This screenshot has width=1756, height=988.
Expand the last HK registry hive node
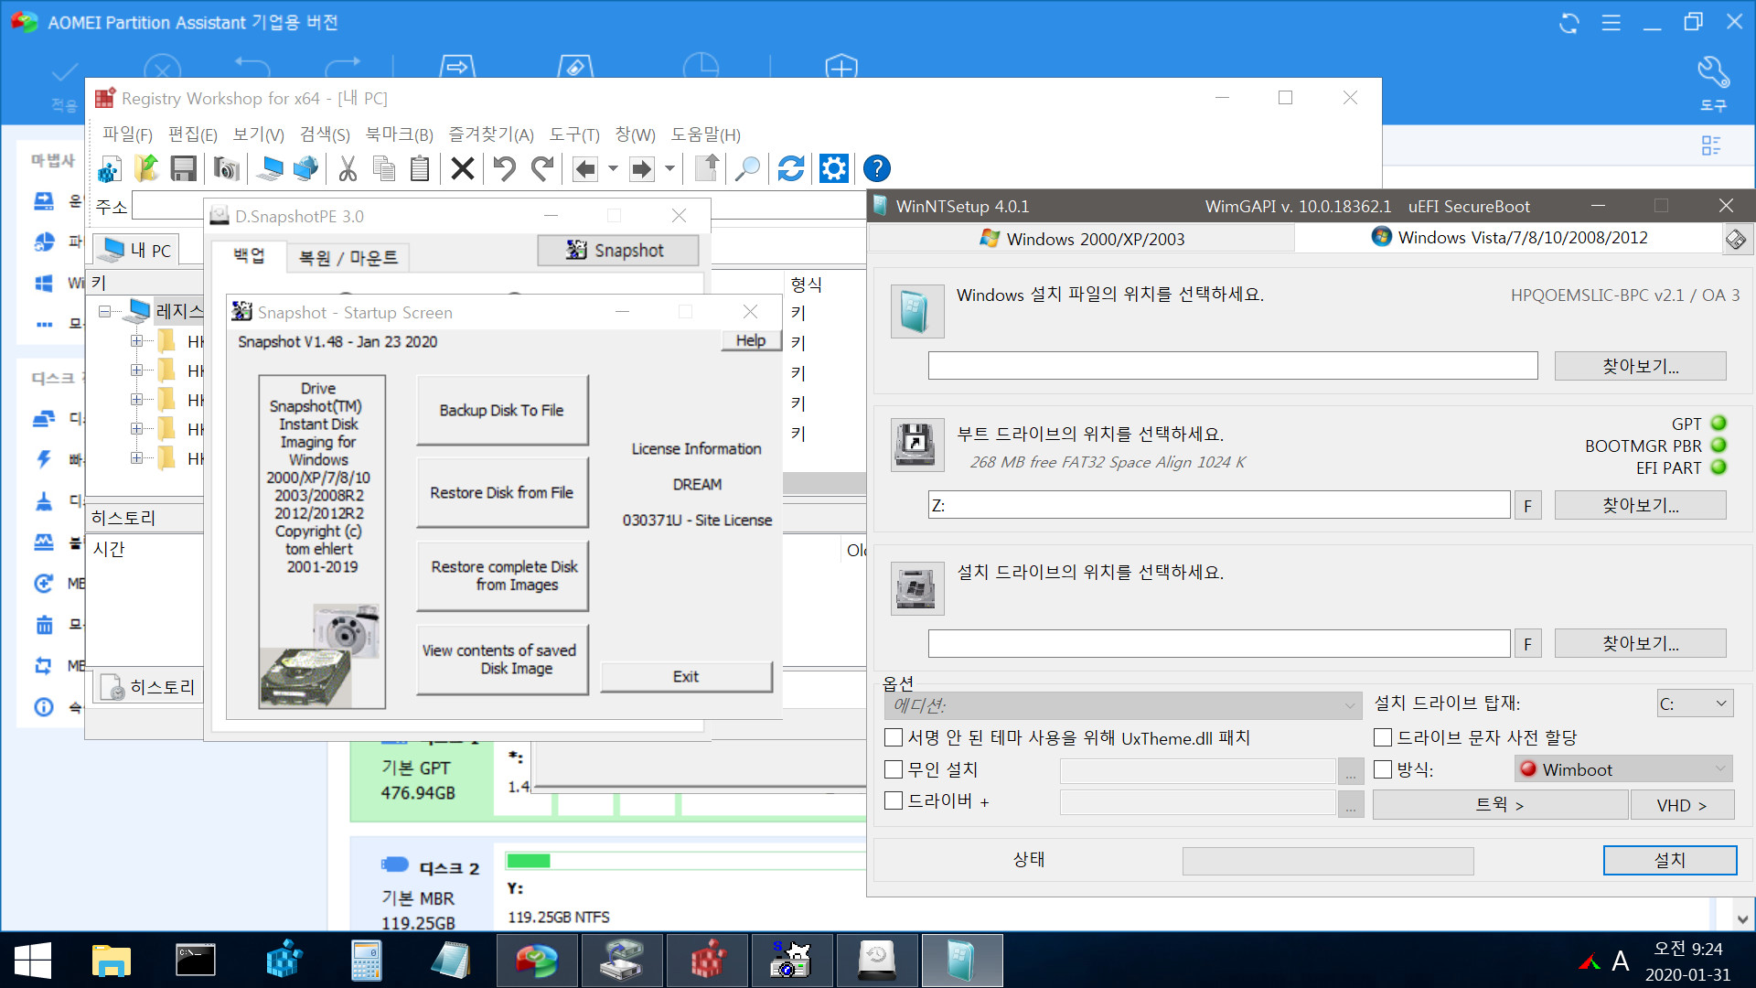[136, 458]
